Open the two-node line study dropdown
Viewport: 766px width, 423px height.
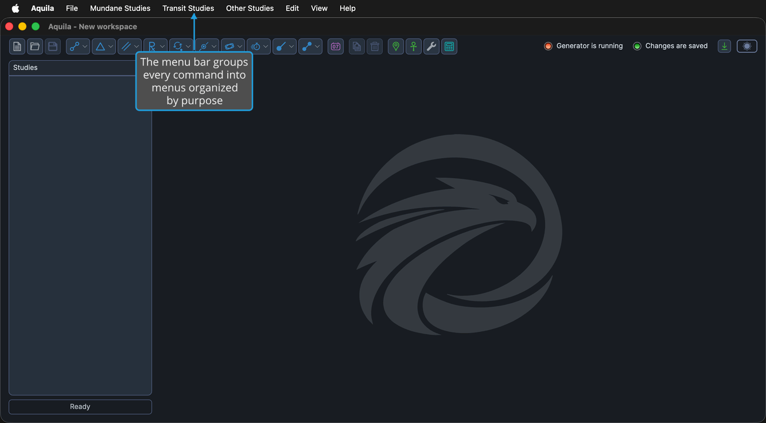[x=78, y=46]
